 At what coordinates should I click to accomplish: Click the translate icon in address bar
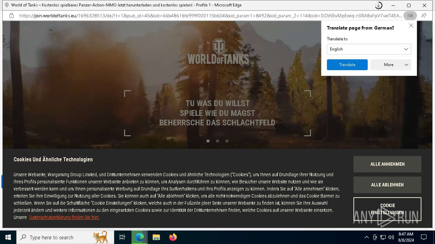point(410,16)
